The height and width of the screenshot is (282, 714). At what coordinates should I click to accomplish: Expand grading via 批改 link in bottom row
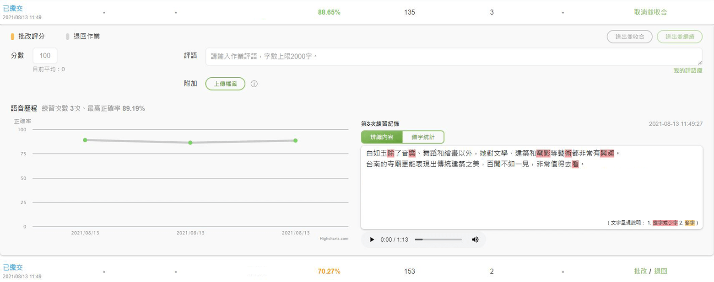click(640, 271)
